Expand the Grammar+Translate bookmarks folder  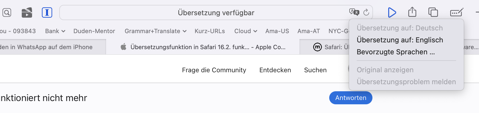(x=155, y=31)
